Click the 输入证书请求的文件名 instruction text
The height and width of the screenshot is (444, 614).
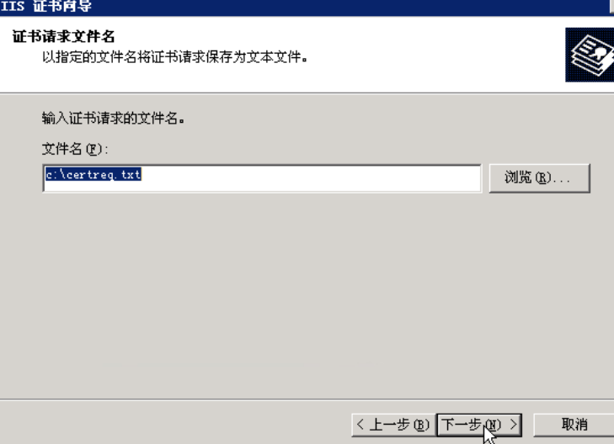113,118
